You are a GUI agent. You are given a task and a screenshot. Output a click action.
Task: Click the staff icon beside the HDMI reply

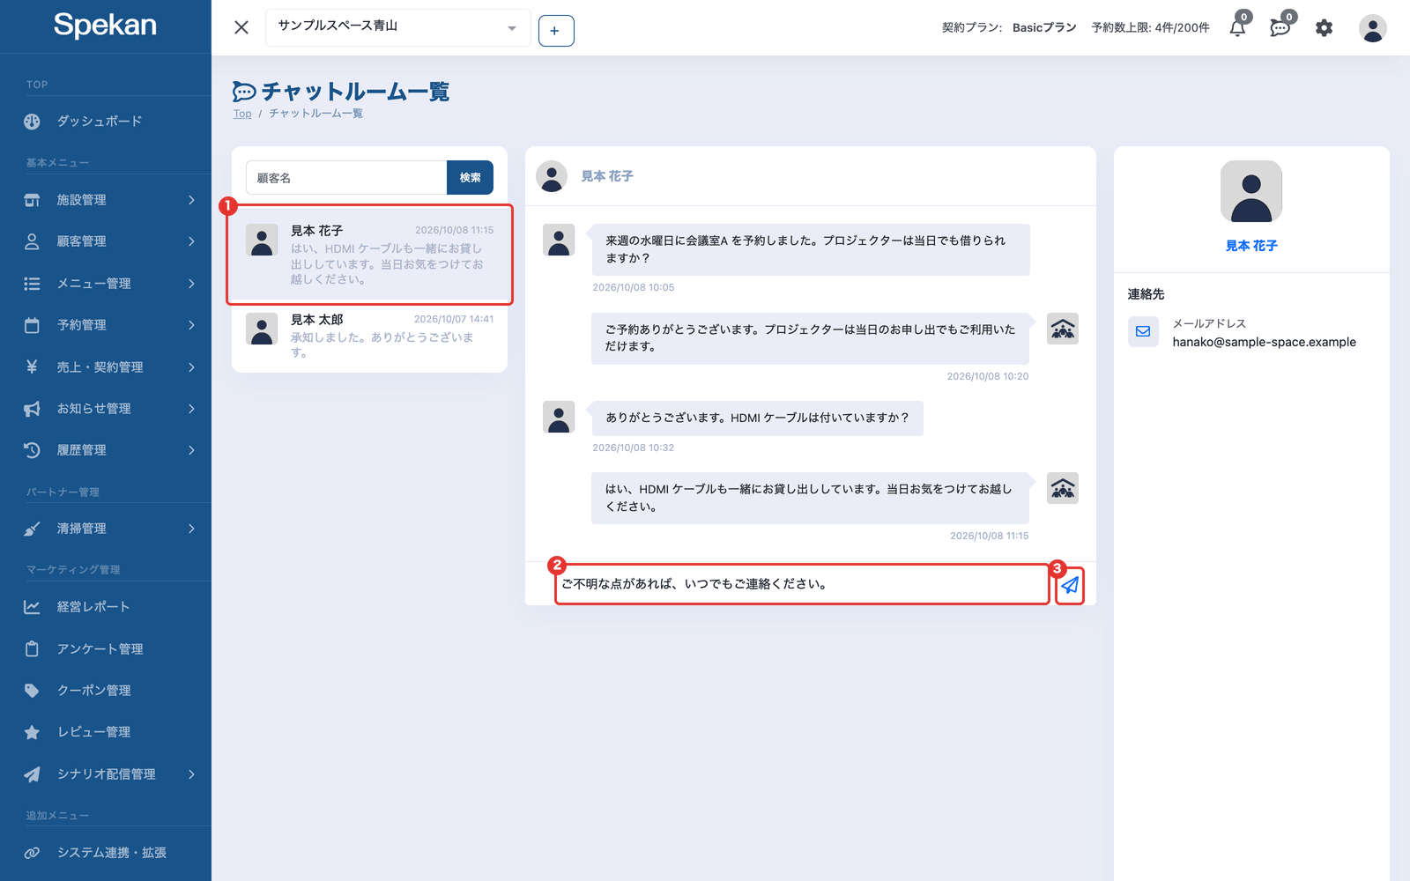click(1063, 488)
